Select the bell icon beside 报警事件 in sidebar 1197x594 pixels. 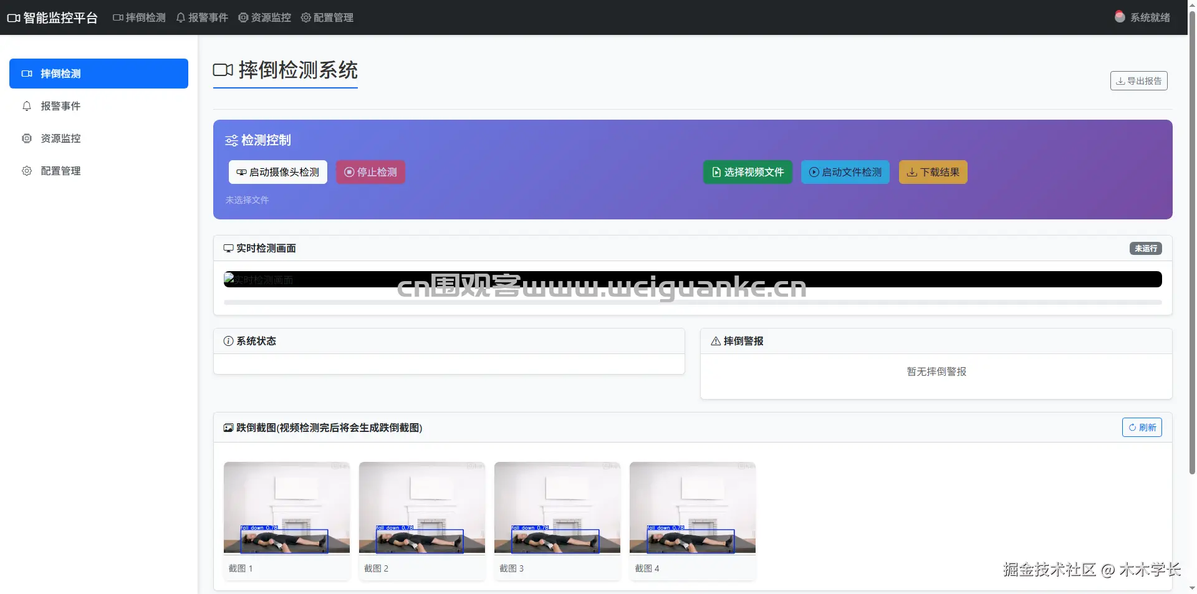point(27,106)
